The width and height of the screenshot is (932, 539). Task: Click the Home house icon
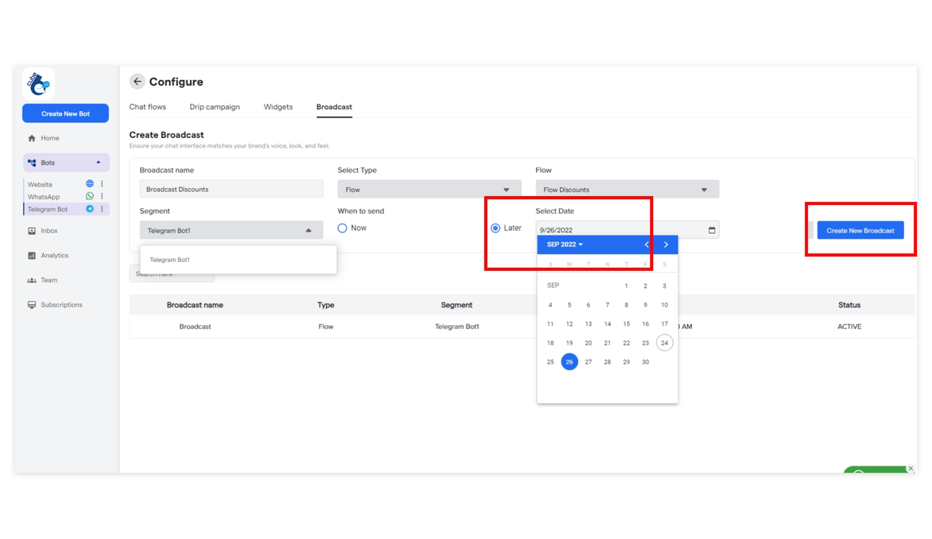[32, 138]
